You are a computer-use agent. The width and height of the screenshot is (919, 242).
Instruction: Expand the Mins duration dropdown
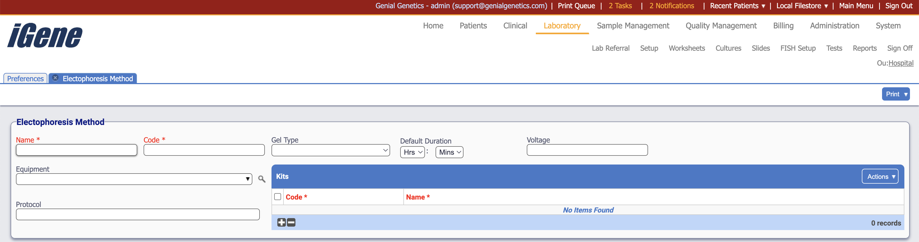coord(449,152)
